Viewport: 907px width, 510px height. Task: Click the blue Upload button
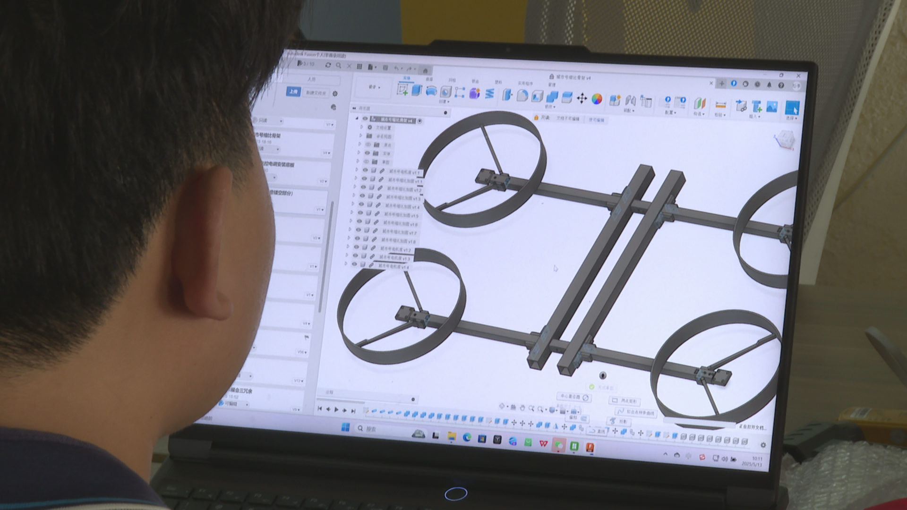pos(293,92)
